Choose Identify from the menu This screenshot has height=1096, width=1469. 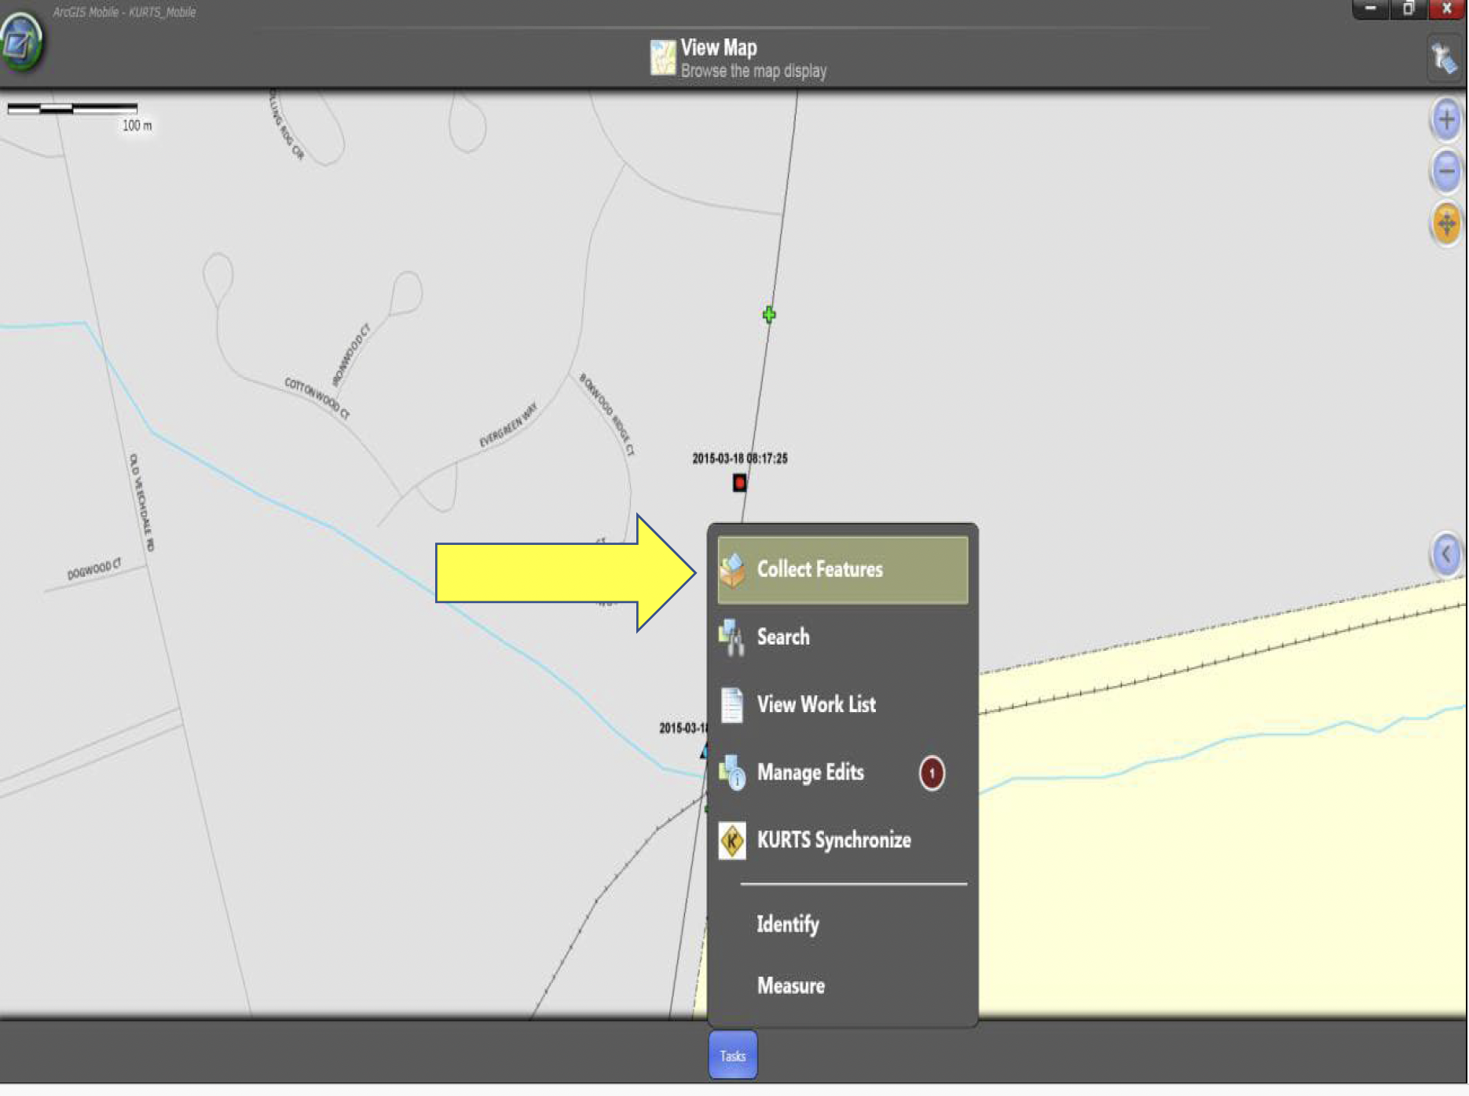(x=787, y=924)
